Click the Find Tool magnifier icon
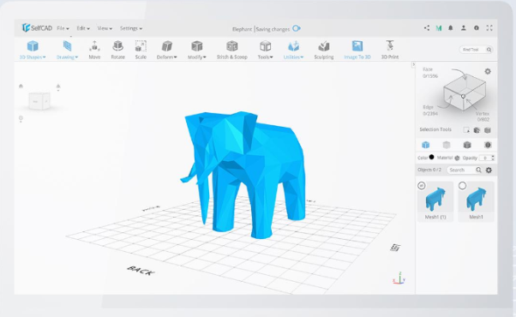 point(489,50)
